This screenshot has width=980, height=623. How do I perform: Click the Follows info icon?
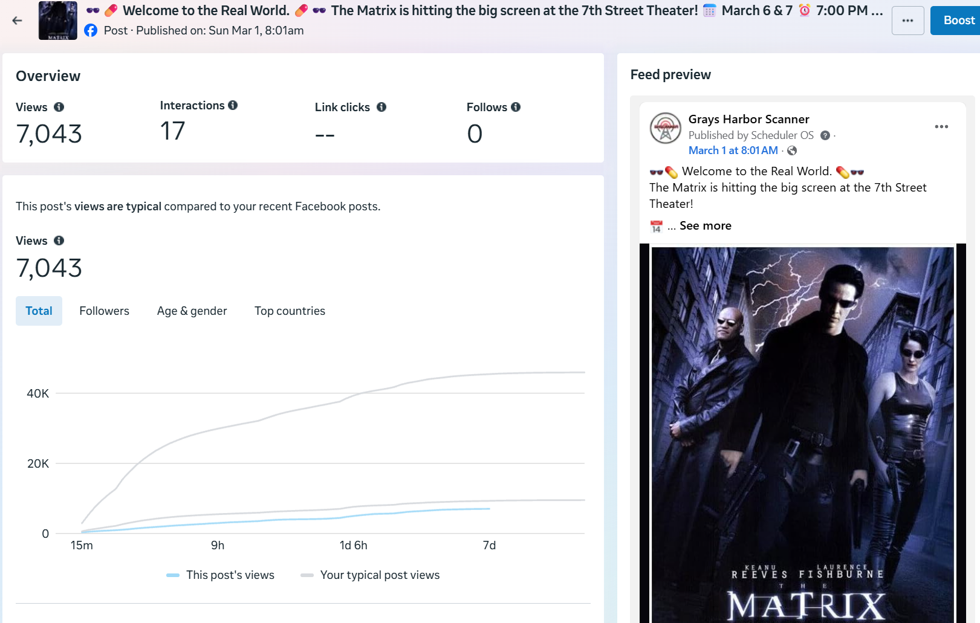pos(516,107)
